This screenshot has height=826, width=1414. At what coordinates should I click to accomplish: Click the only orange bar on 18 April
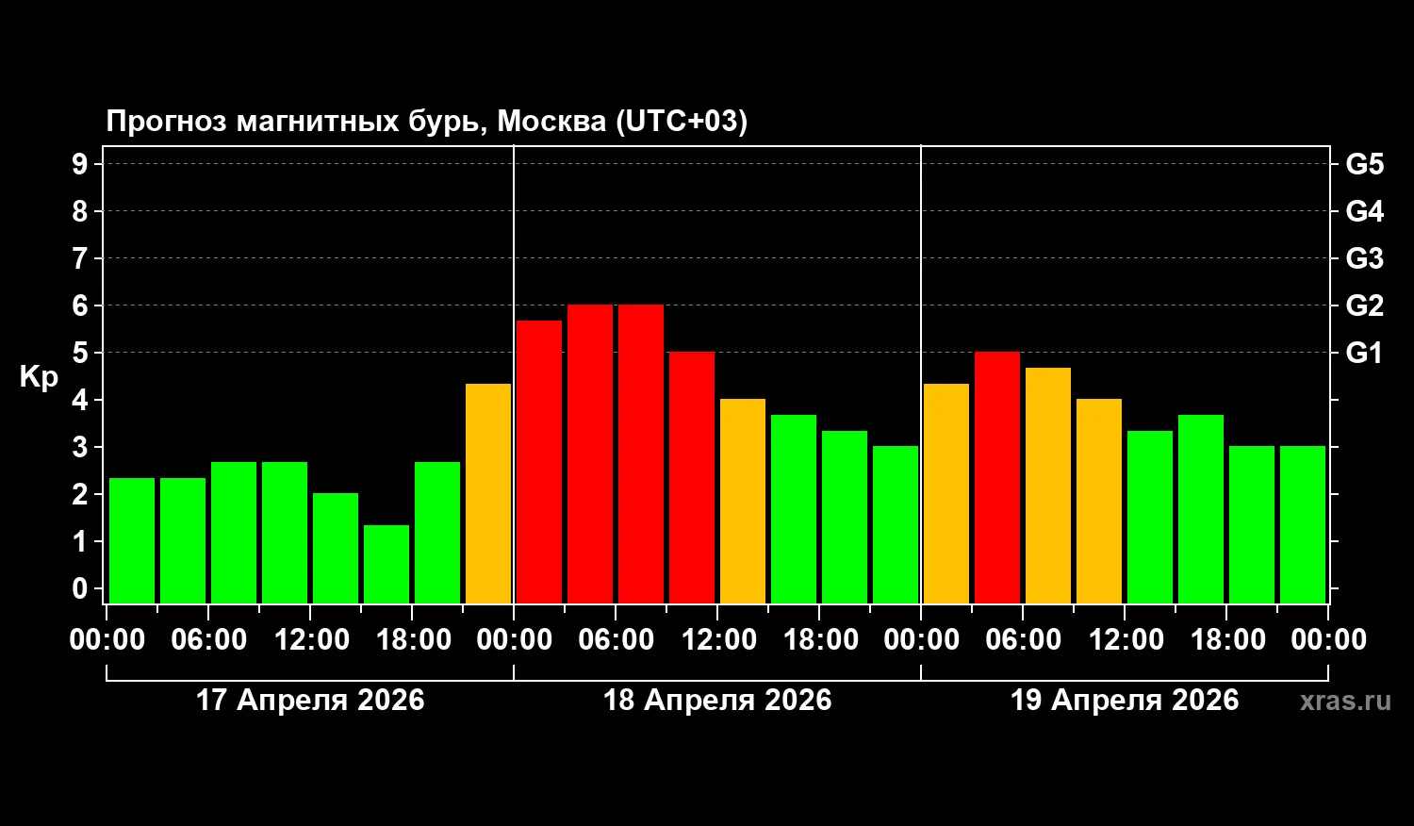[x=743, y=501]
